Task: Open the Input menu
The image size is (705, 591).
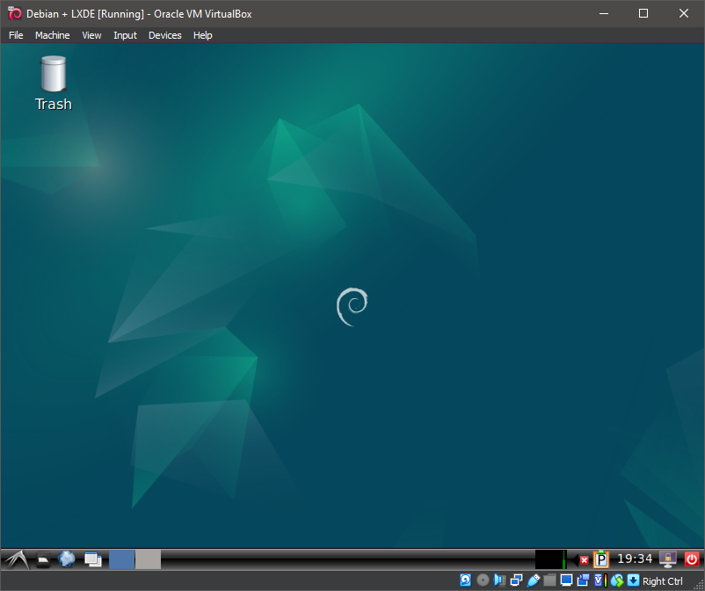Action: (125, 35)
